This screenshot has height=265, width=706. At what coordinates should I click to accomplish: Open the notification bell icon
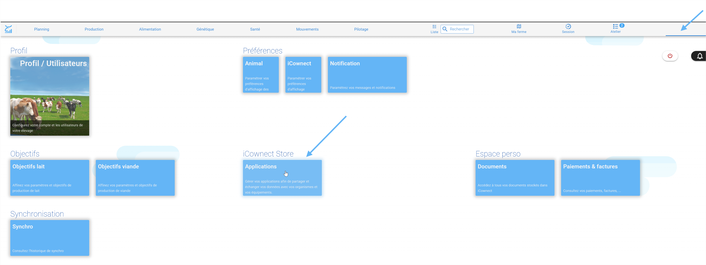pyautogui.click(x=700, y=56)
